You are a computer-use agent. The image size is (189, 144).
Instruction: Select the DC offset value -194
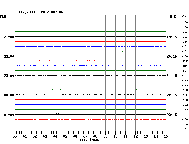185,71
